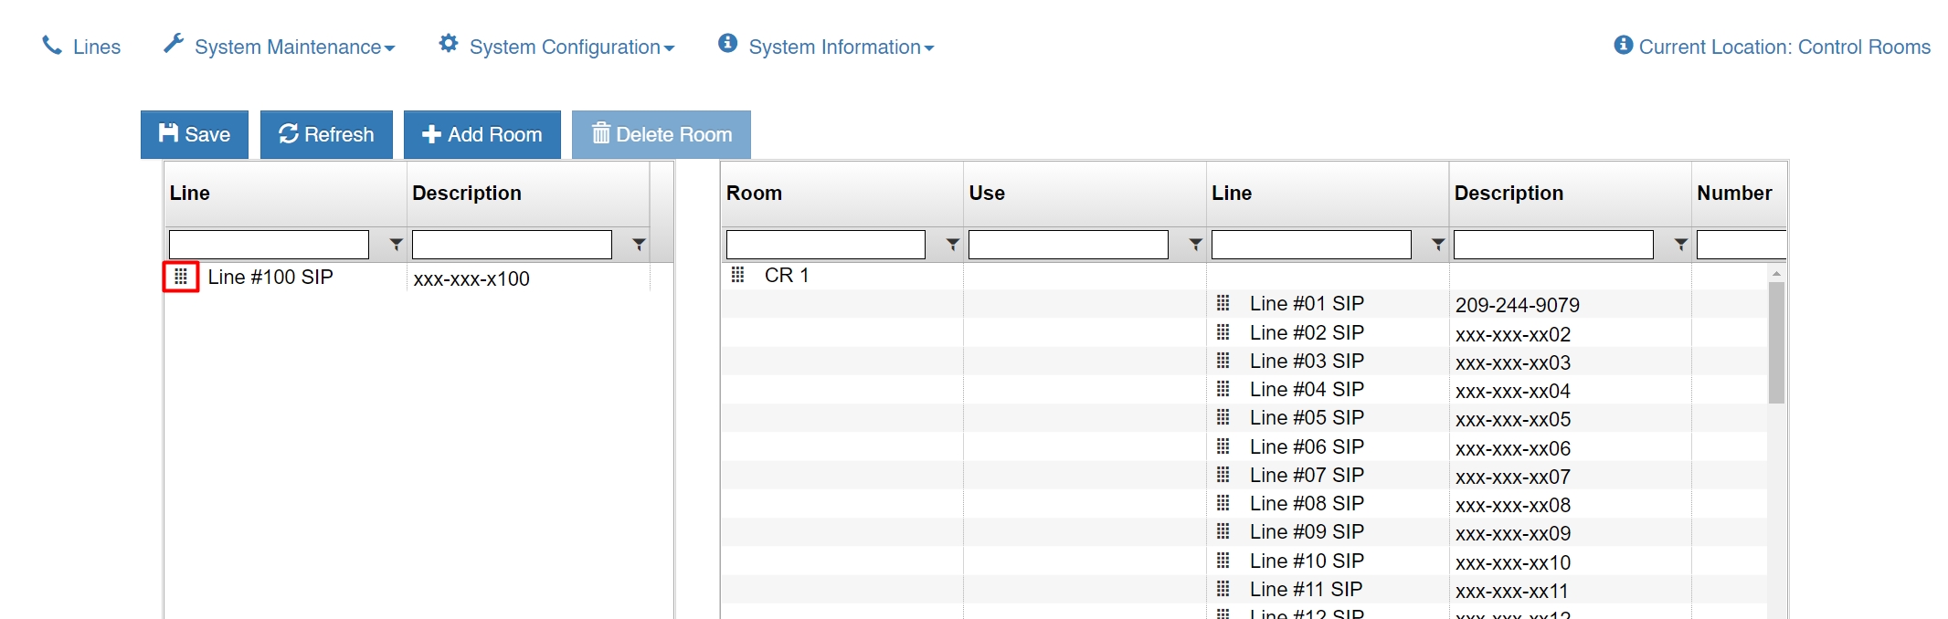
Task: Click Current Location: Control Rooms link
Action: click(1773, 47)
